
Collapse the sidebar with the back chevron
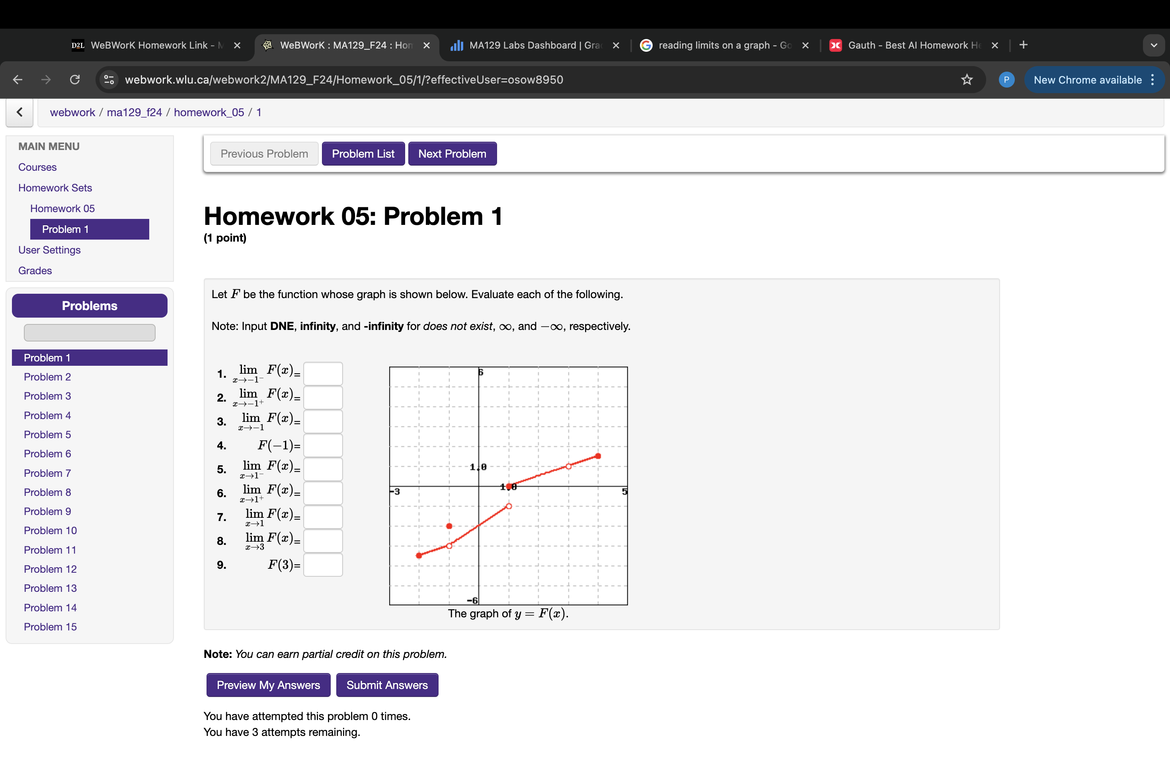19,112
